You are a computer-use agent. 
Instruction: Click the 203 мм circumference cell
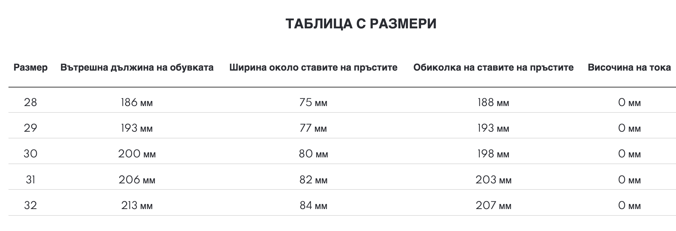pos(493,180)
